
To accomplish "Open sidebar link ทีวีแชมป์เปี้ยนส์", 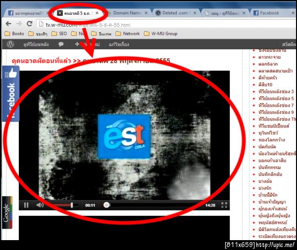I will 274,126.
